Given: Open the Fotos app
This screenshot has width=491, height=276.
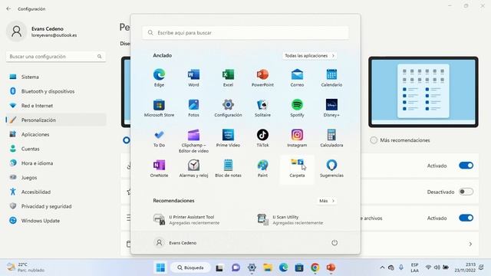Looking at the screenshot, I should 193,108.
